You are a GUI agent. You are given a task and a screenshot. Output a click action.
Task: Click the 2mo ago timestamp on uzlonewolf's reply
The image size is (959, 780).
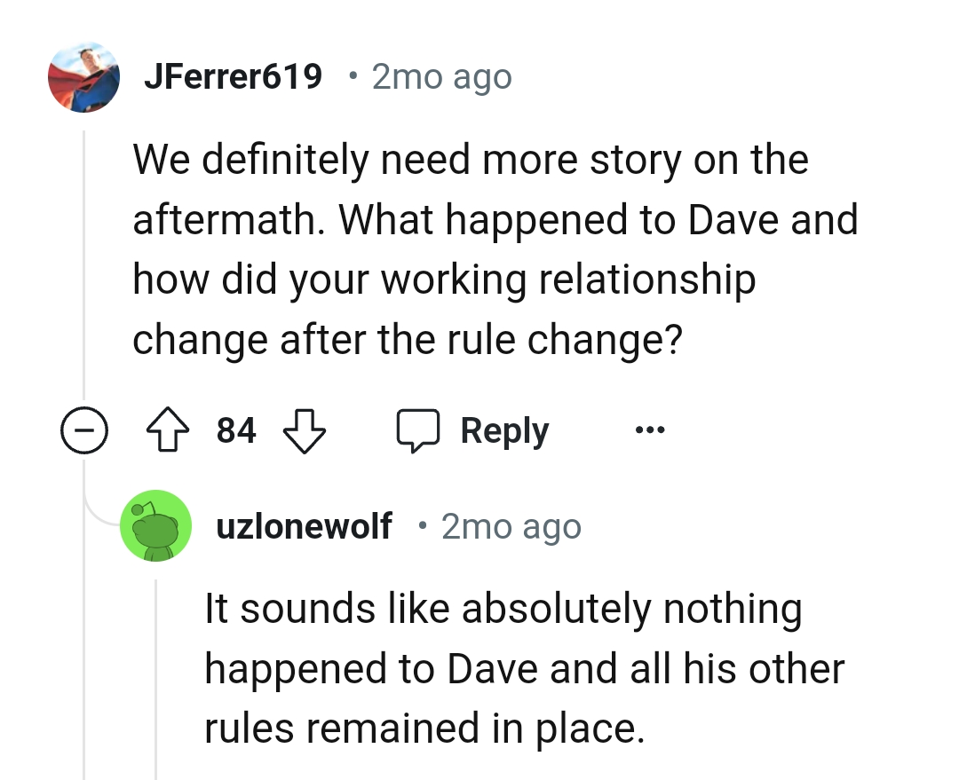[510, 526]
